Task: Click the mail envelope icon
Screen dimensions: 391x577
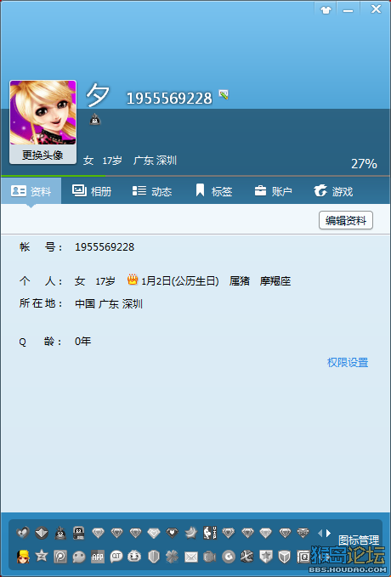Action: (x=191, y=557)
